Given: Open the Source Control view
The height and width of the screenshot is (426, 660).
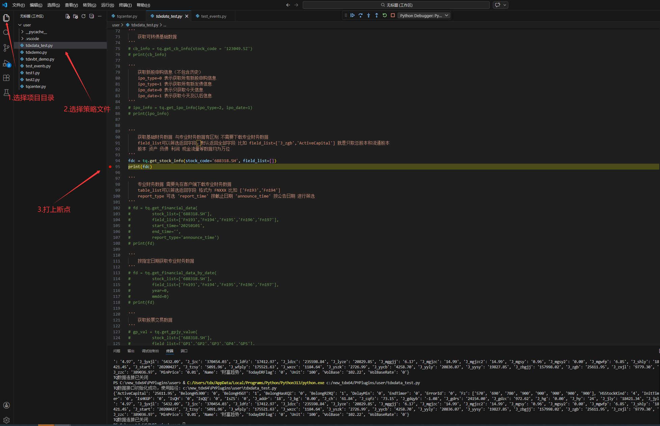Looking at the screenshot, I should pyautogui.click(x=6, y=48).
